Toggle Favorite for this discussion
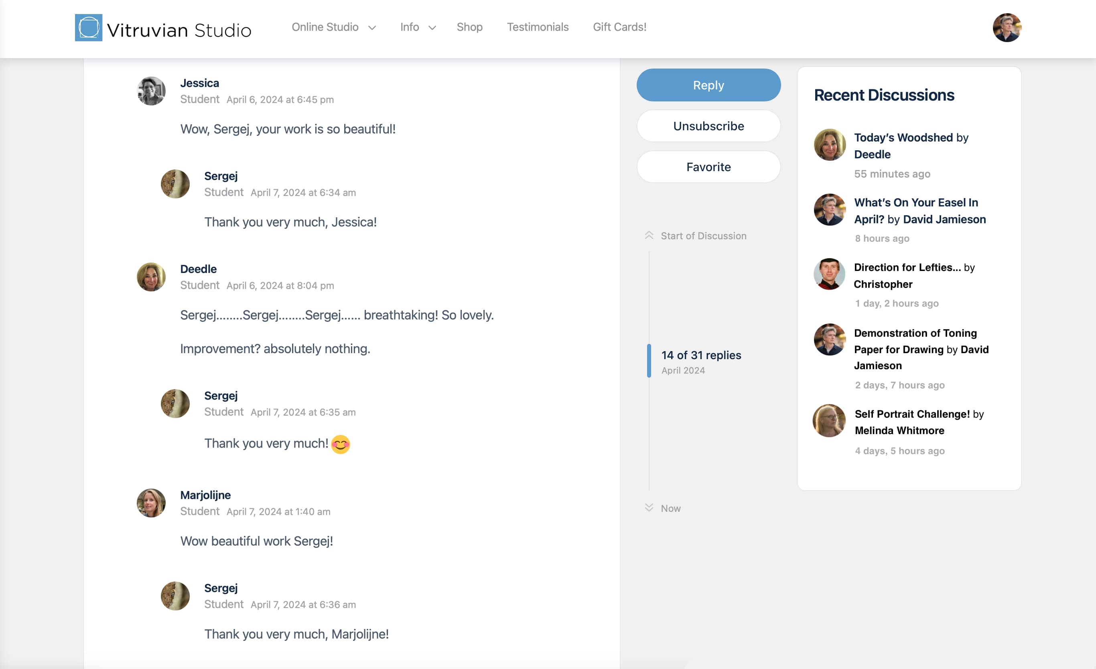1096x669 pixels. (x=708, y=167)
